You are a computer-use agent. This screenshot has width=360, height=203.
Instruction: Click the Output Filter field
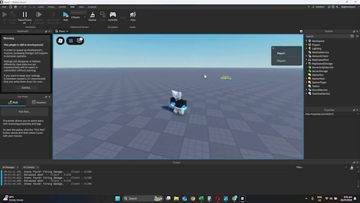(321, 167)
